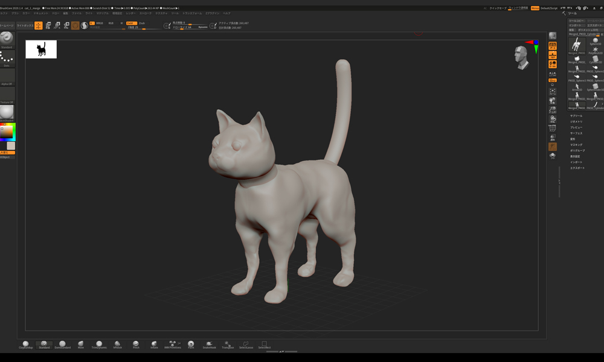This screenshot has width=604, height=362.
Task: Select the TrimDynamic brush
Action: [x=99, y=345]
